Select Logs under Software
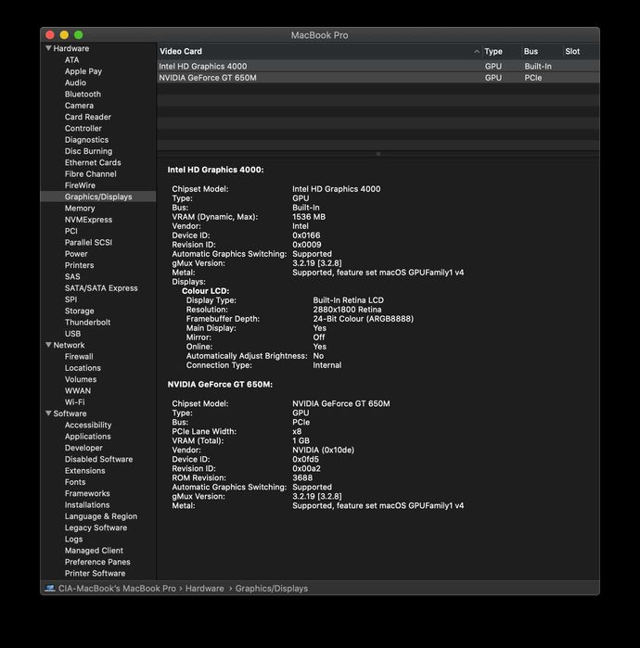 (x=73, y=540)
